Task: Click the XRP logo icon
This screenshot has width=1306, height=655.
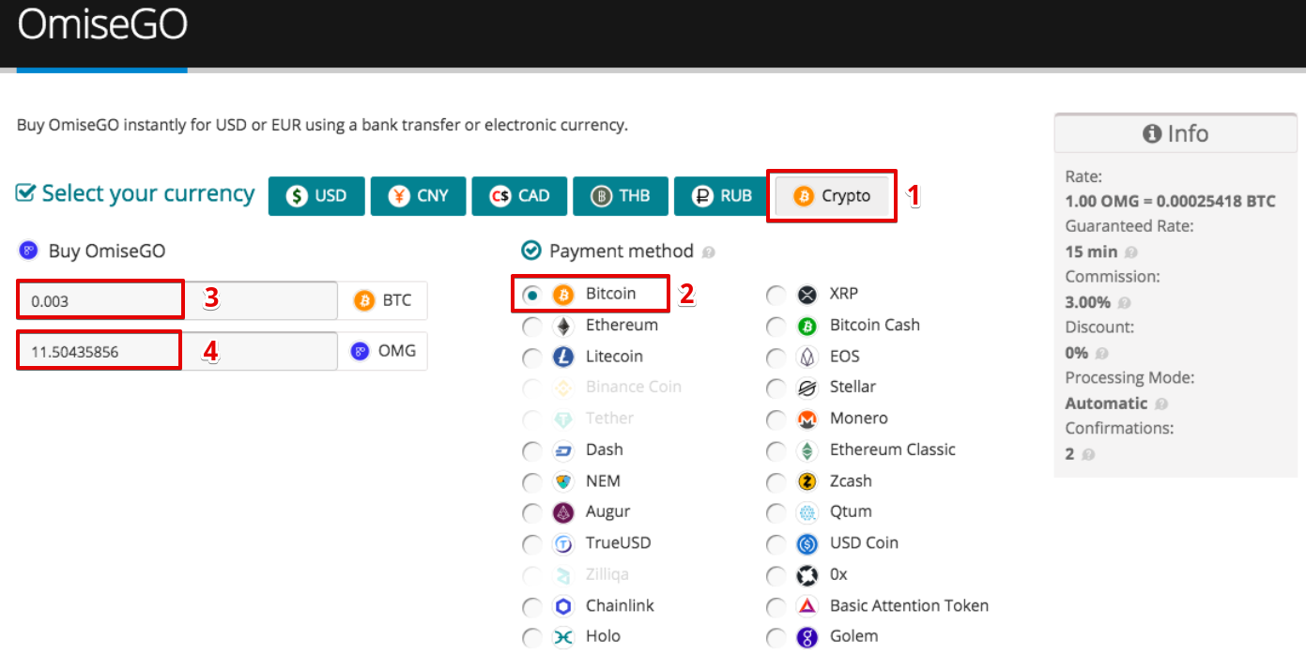Action: [x=807, y=295]
